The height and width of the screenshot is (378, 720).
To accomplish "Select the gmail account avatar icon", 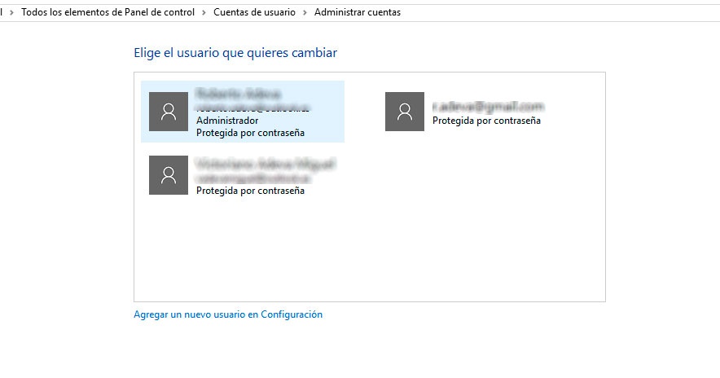I will [x=405, y=112].
